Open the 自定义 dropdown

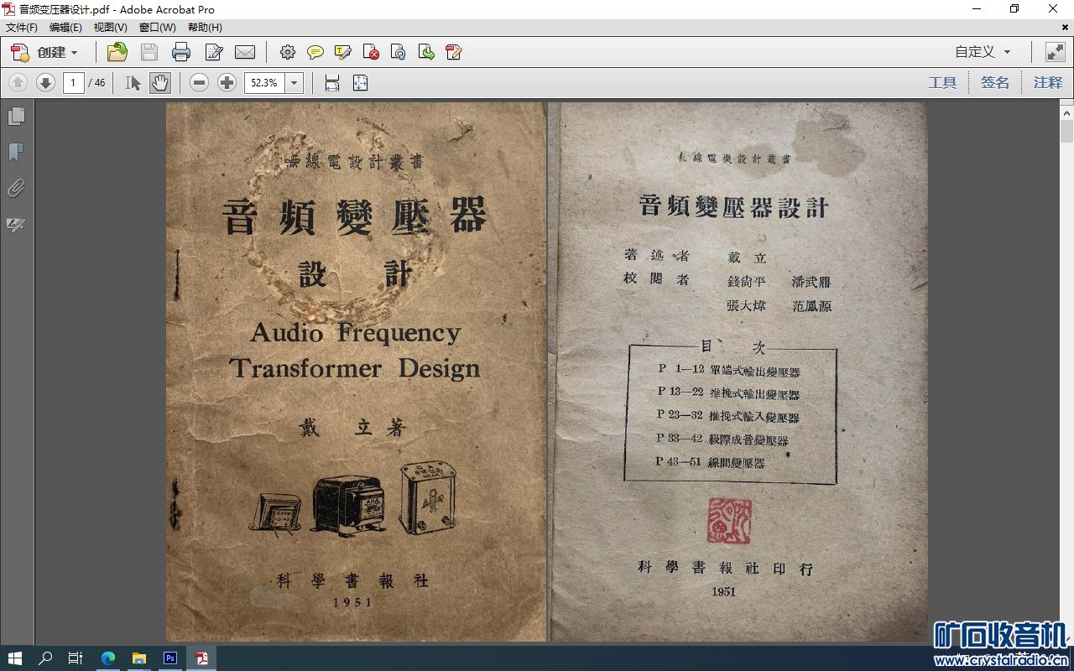pyautogui.click(x=983, y=52)
